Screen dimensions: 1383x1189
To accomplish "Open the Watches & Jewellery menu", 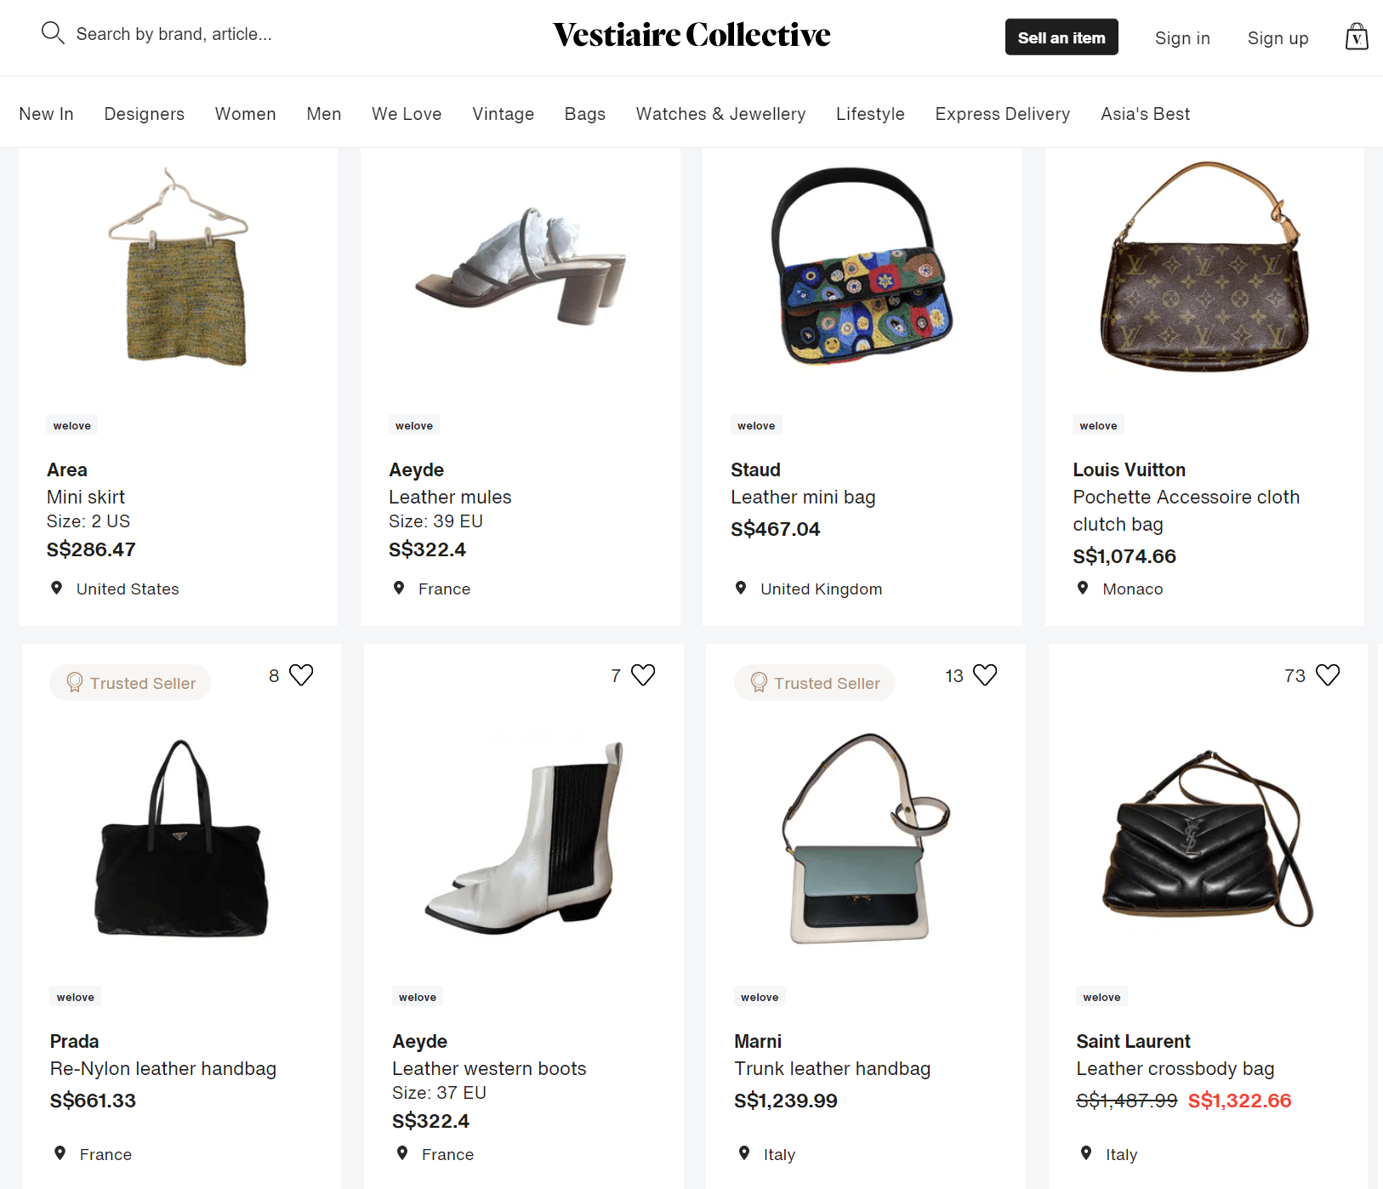I will point(720,114).
